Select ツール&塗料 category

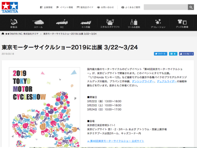tap(134, 24)
